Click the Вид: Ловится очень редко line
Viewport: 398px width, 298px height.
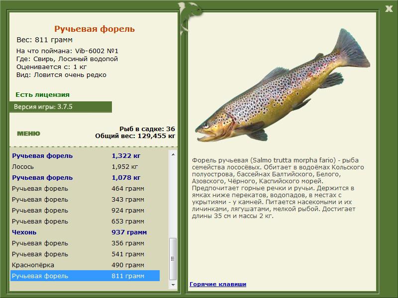pos(61,75)
